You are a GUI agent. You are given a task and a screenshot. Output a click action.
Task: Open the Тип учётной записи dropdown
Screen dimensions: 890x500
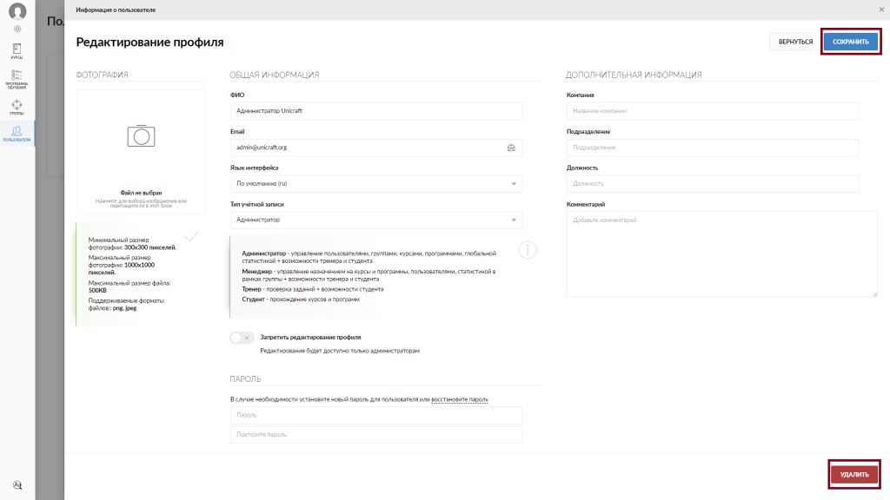(x=376, y=220)
